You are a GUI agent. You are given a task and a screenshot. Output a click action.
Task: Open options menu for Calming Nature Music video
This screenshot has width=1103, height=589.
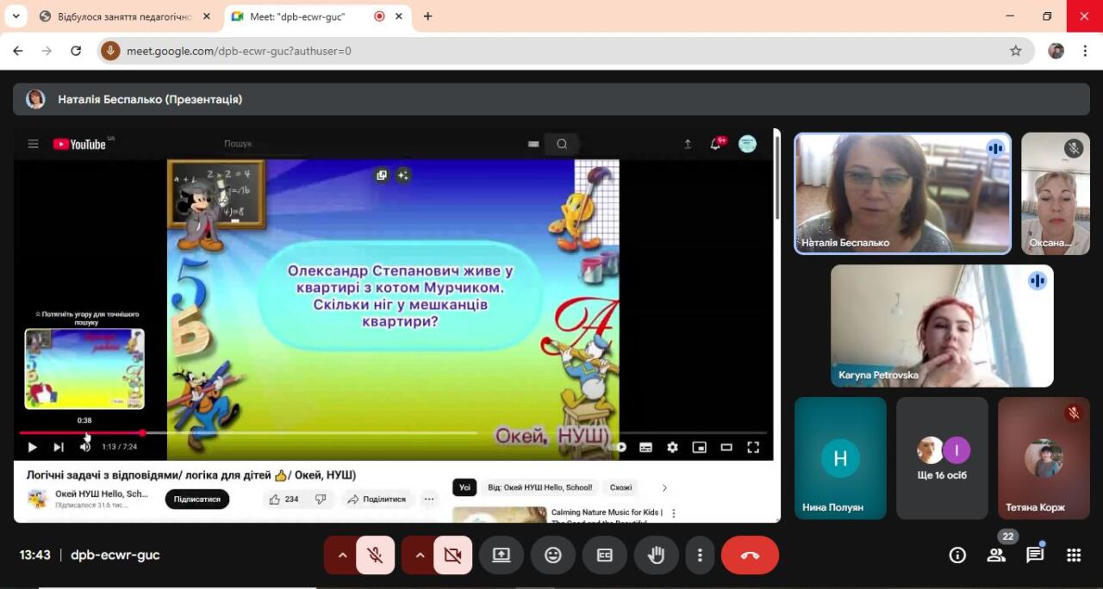coord(674,513)
